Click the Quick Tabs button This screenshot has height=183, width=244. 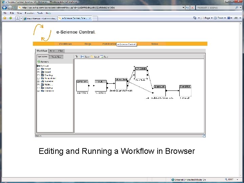pyautogui.click(x=17, y=19)
